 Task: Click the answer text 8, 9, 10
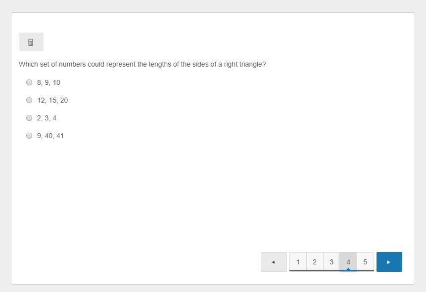click(x=48, y=82)
